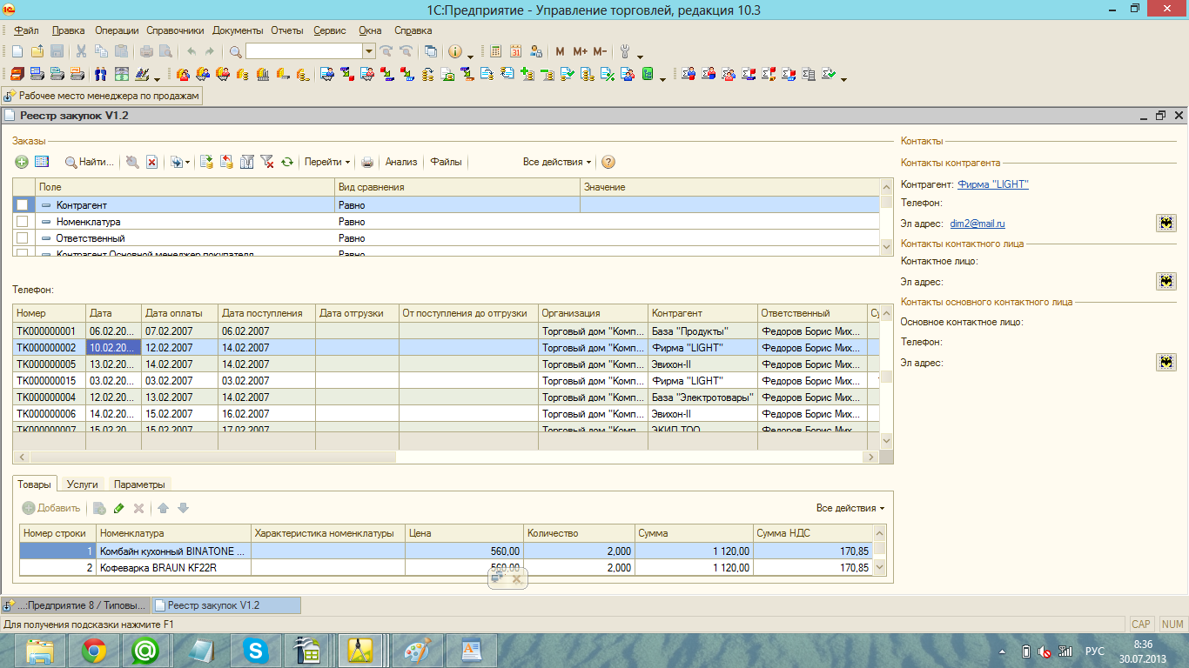Click the printer icon in Заказы toolbar
The height and width of the screenshot is (668, 1189).
click(x=367, y=162)
